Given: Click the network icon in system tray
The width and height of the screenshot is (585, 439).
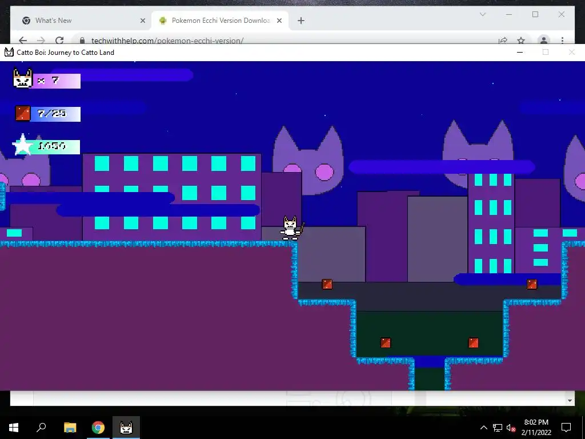Looking at the screenshot, I should tap(498, 428).
